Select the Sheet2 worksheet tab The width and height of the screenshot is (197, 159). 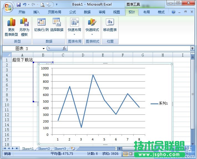point(44,148)
